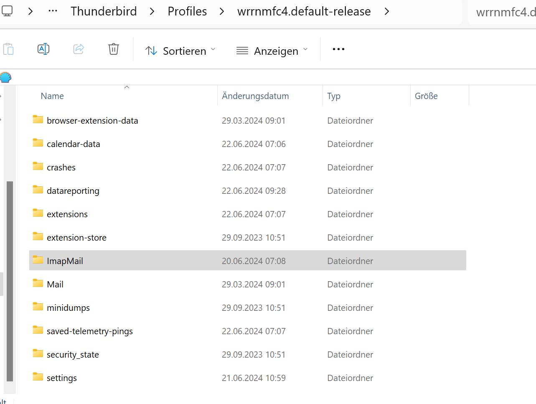The height and width of the screenshot is (404, 536).
Task: Open the three-dot more options menu
Action: point(338,49)
